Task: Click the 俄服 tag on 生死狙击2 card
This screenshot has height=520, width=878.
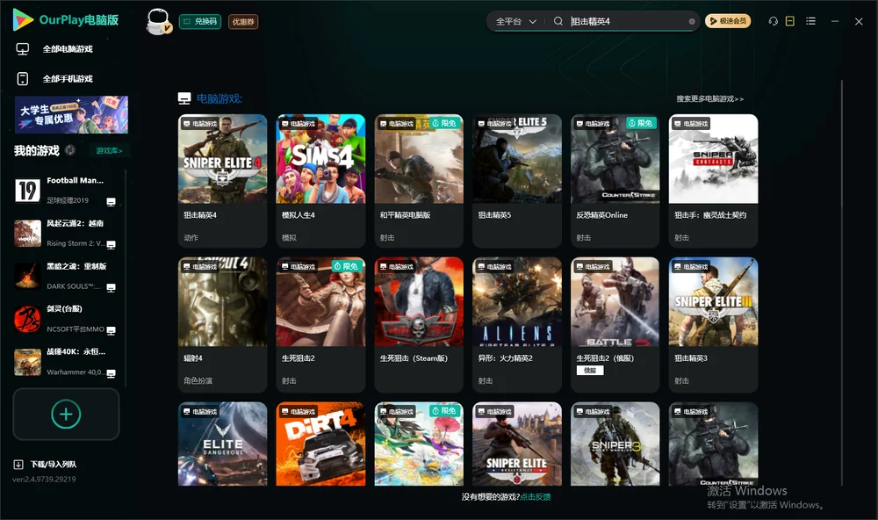Action: (590, 371)
